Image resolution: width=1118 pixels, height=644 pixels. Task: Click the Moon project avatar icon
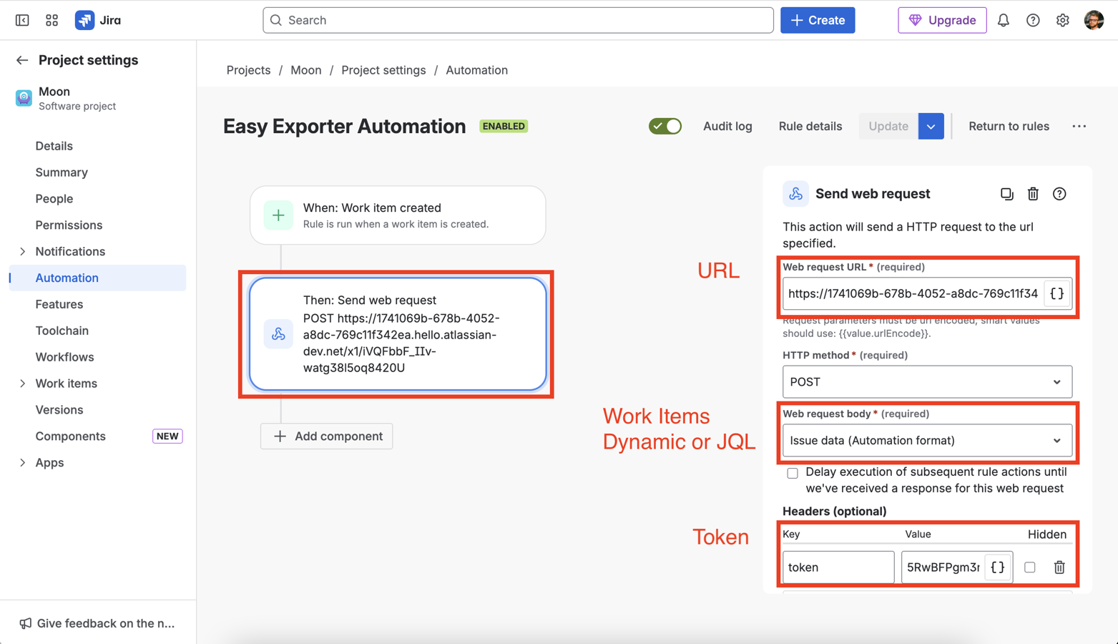[24, 98]
